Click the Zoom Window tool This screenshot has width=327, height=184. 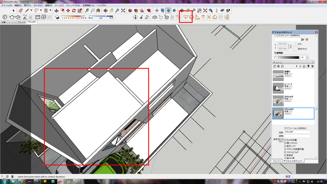[x=199, y=11]
